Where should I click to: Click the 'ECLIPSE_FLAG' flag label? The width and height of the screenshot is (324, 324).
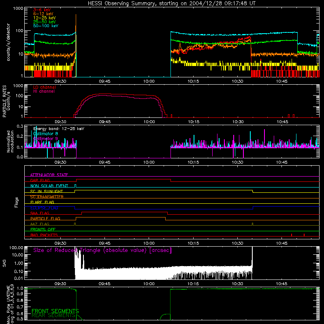[44, 208]
